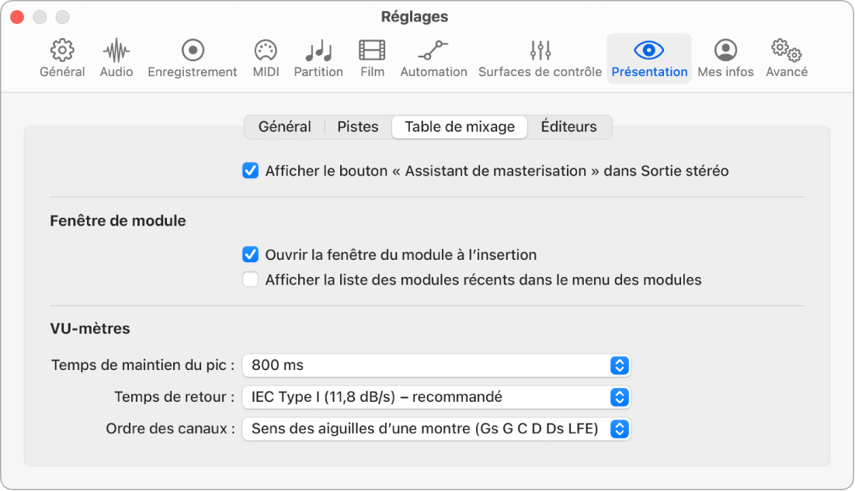This screenshot has height=491, width=855.
Task: Open Enregistrement settings
Action: click(192, 57)
